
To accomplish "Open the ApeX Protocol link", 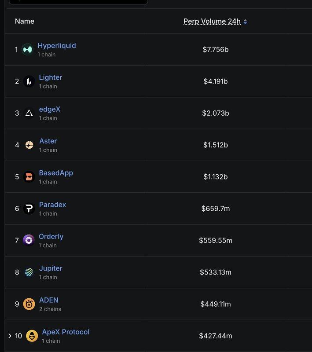I will 66,332.
